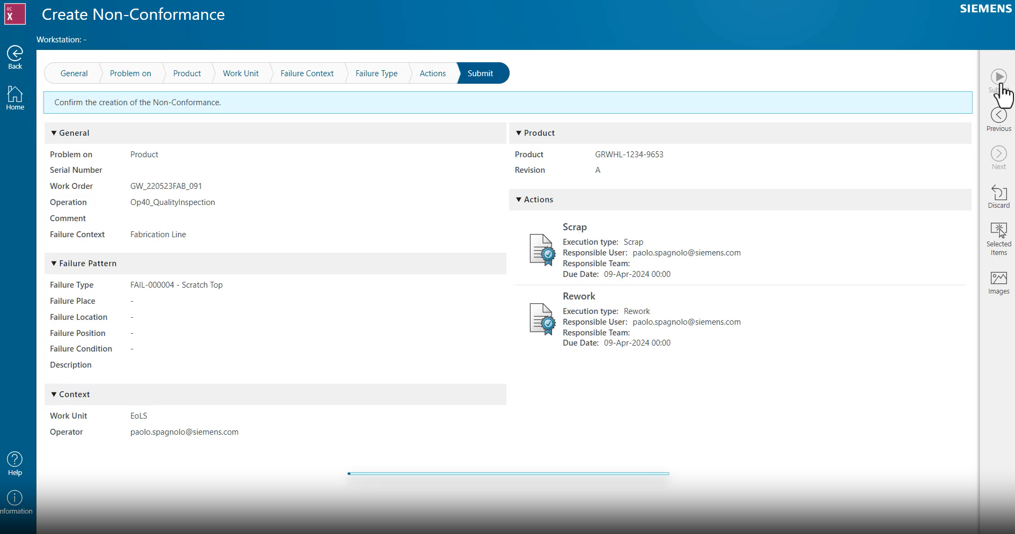The width and height of the screenshot is (1015, 534).
Task: Click the Discard icon
Action: click(998, 192)
